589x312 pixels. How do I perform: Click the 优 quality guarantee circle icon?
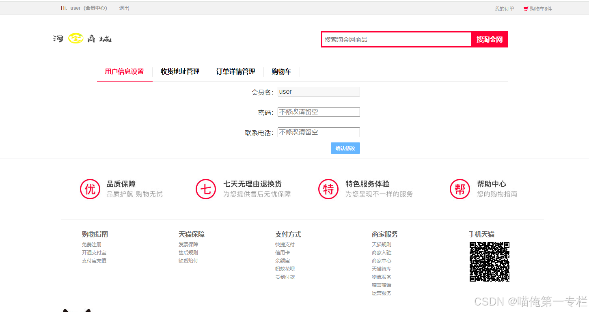point(90,189)
